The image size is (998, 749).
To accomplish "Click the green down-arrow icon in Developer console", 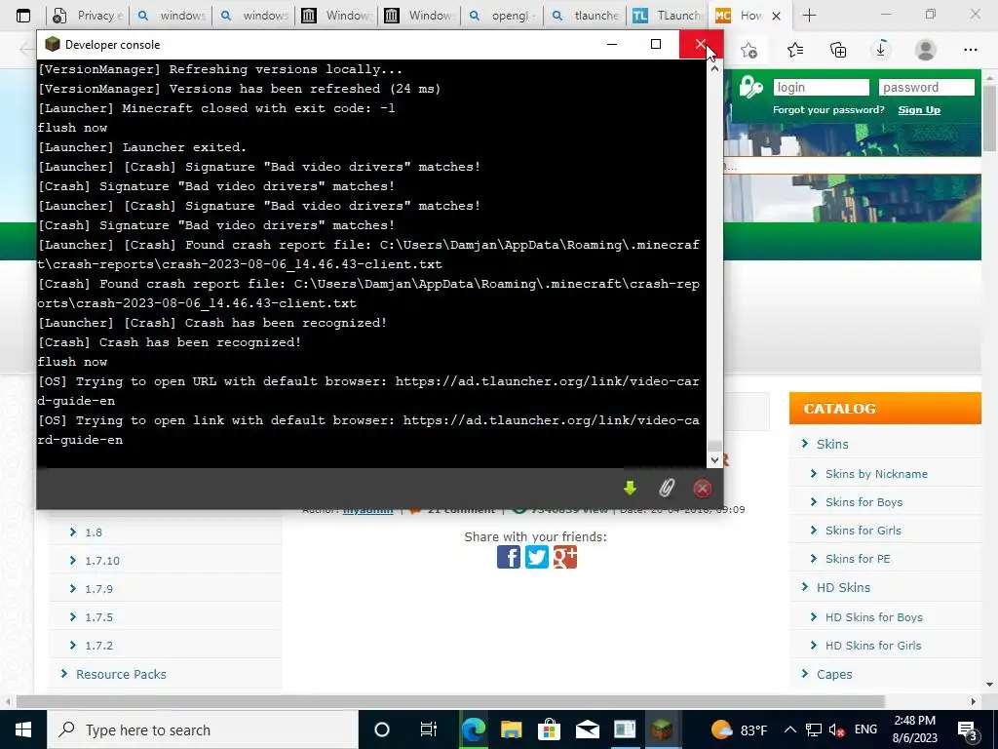I will point(631,489).
